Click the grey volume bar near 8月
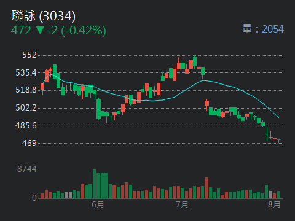This screenshot has height=221, width=295. [270, 195]
